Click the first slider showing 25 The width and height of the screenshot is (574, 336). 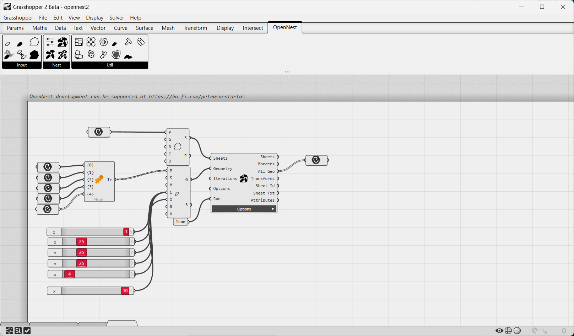82,242
